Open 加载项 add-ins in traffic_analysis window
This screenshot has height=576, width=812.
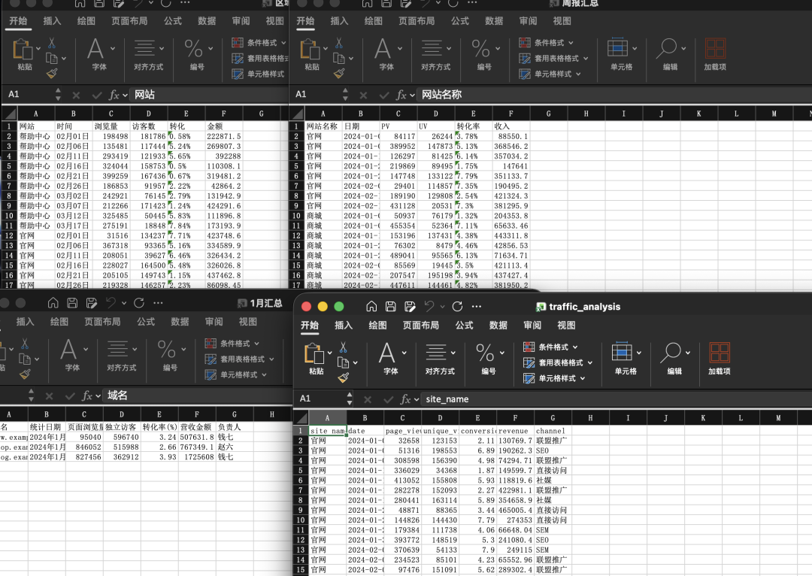point(719,359)
